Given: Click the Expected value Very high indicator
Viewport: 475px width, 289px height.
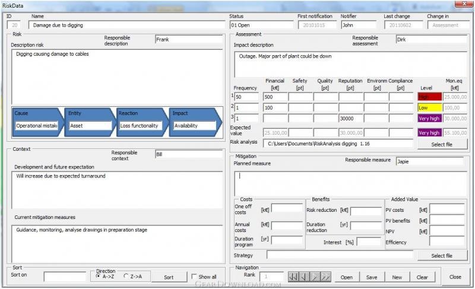Looking at the screenshot, I should point(429,132).
